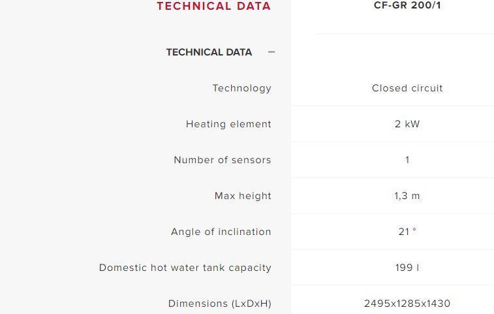Select the CF-GR 200/1 model column header
The width and height of the screenshot is (494, 314).
[407, 5]
